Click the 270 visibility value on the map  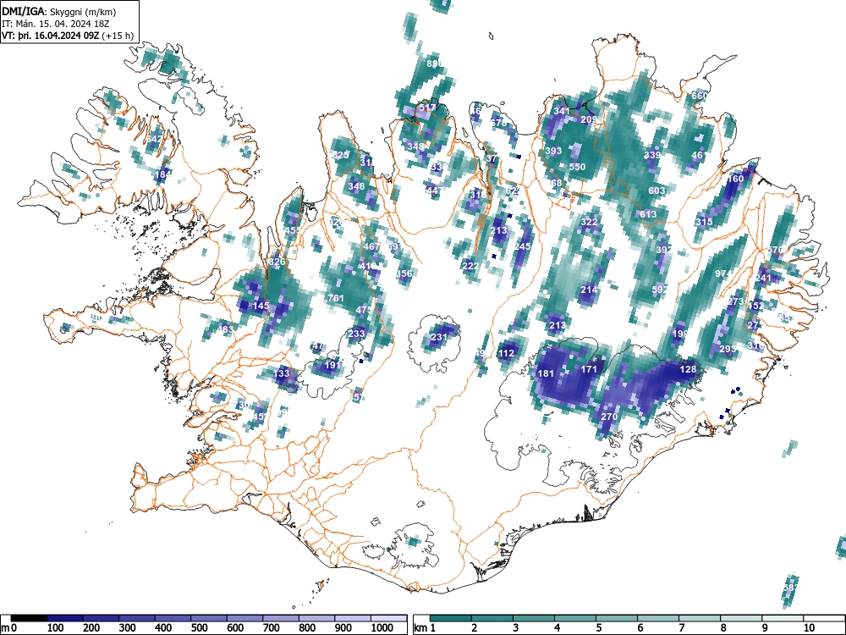(x=609, y=417)
